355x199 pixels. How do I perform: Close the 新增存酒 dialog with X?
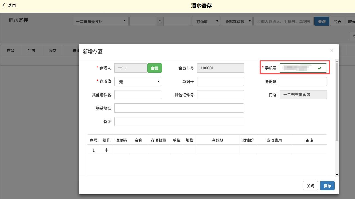pyautogui.click(x=332, y=51)
